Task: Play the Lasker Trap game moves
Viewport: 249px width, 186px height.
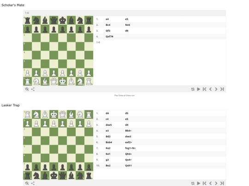Action: click(x=198, y=183)
